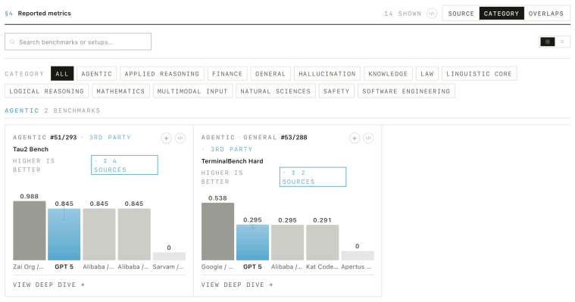Click the Apertus bar showing 0

click(358, 256)
